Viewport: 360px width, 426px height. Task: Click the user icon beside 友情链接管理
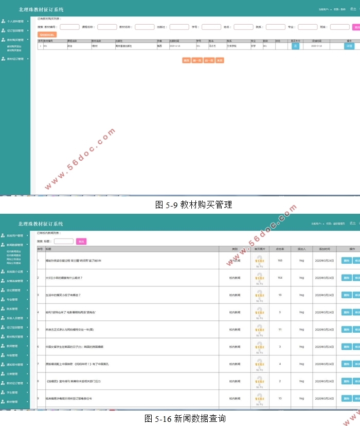click(x=3, y=281)
